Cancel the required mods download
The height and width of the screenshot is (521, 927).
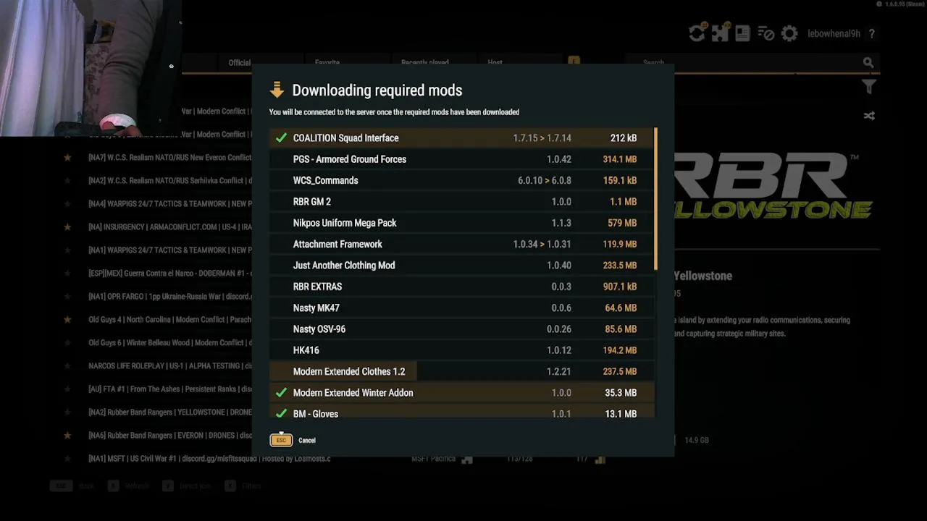294,440
